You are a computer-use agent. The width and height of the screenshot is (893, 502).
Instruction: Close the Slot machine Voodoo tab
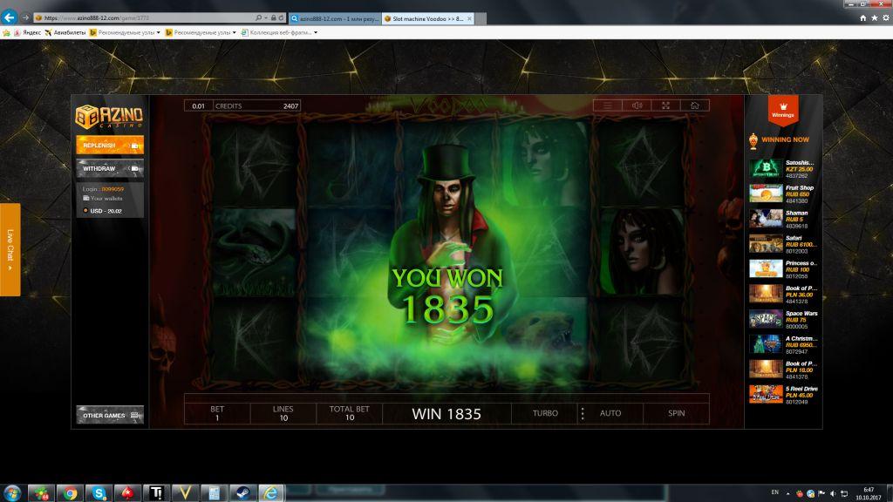469,19
